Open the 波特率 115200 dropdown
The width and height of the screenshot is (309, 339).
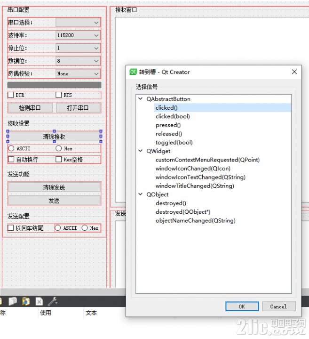coord(78,35)
